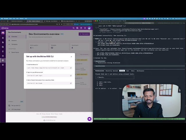Copy the curl install CLI command

[71, 68]
